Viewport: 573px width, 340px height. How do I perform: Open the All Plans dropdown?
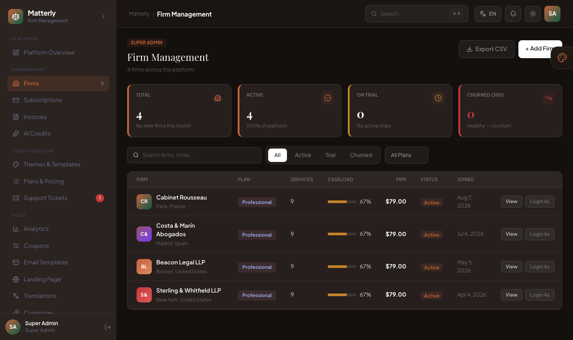click(406, 155)
